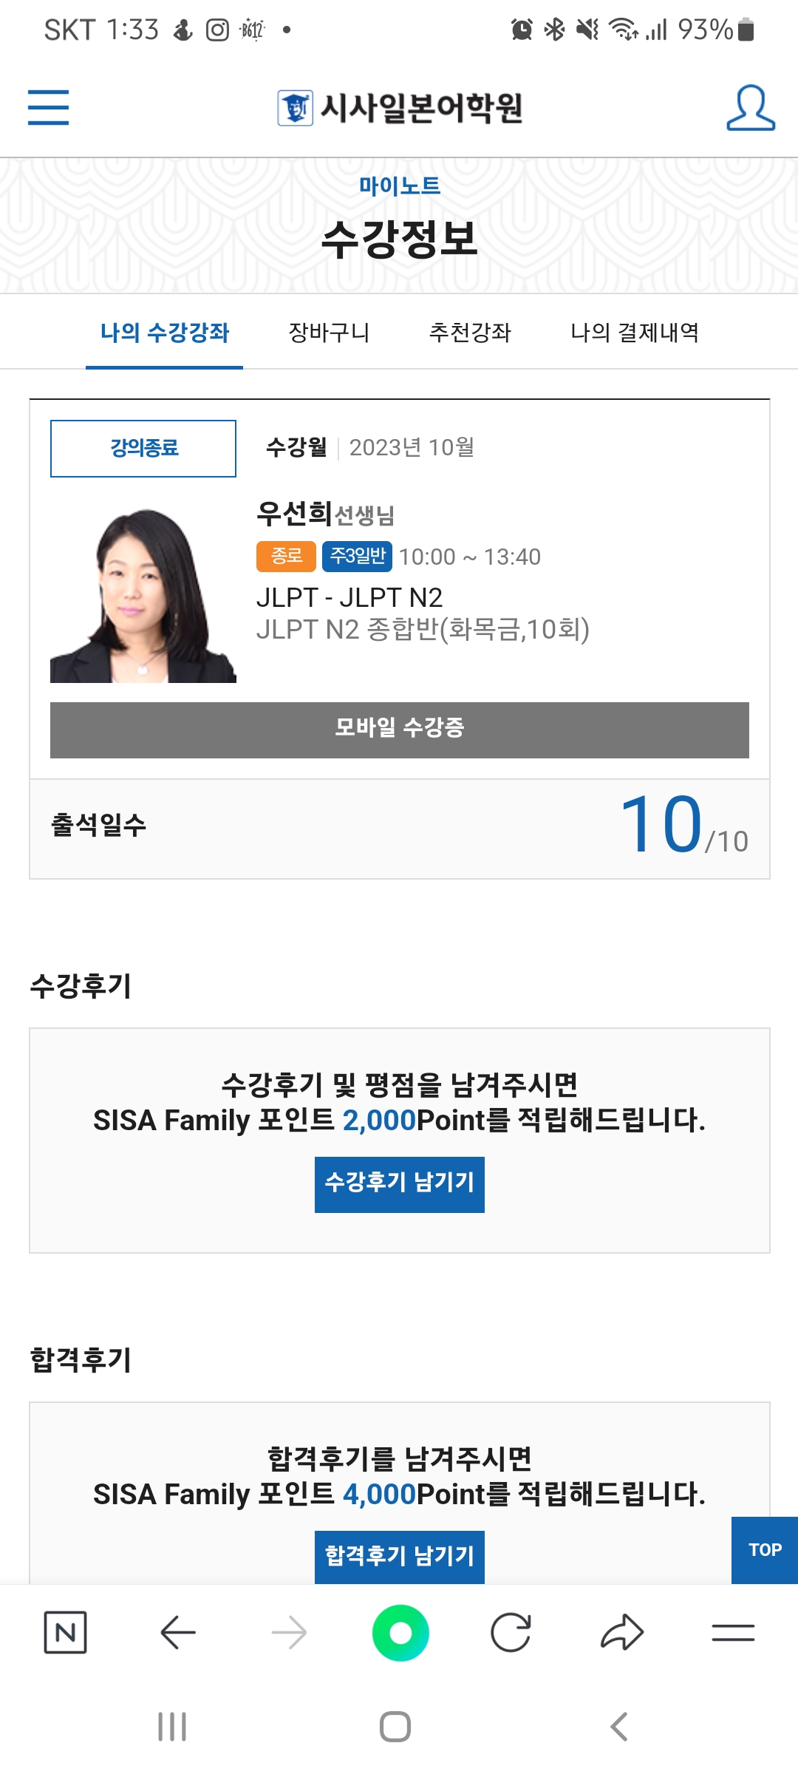Image resolution: width=798 pixels, height=1774 pixels.
Task: Select the 종로 location badge
Action: (x=289, y=557)
